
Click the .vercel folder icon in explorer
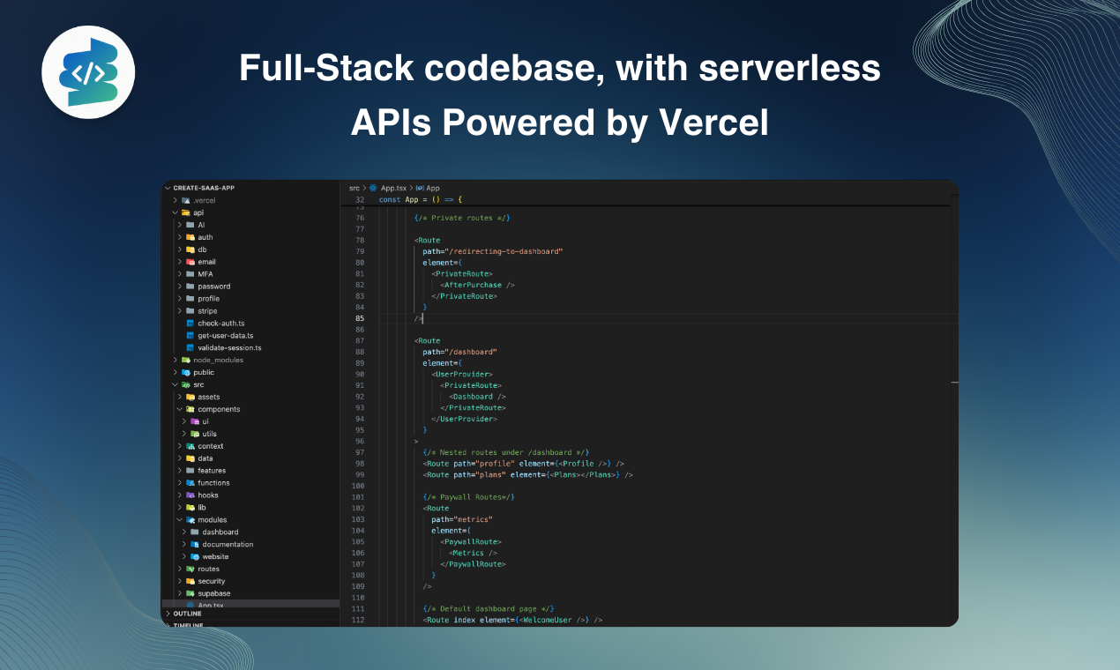(x=185, y=200)
